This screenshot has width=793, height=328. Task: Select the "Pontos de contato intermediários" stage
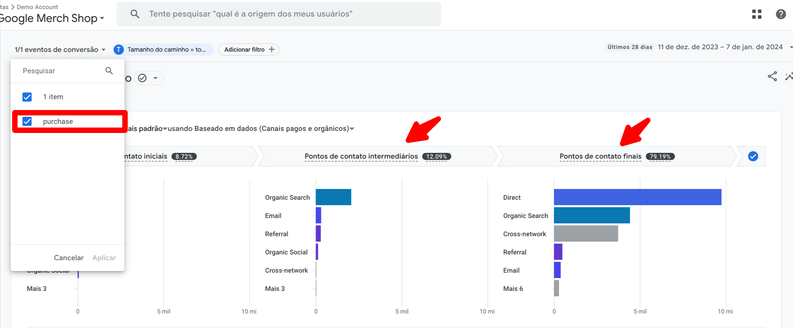(361, 156)
